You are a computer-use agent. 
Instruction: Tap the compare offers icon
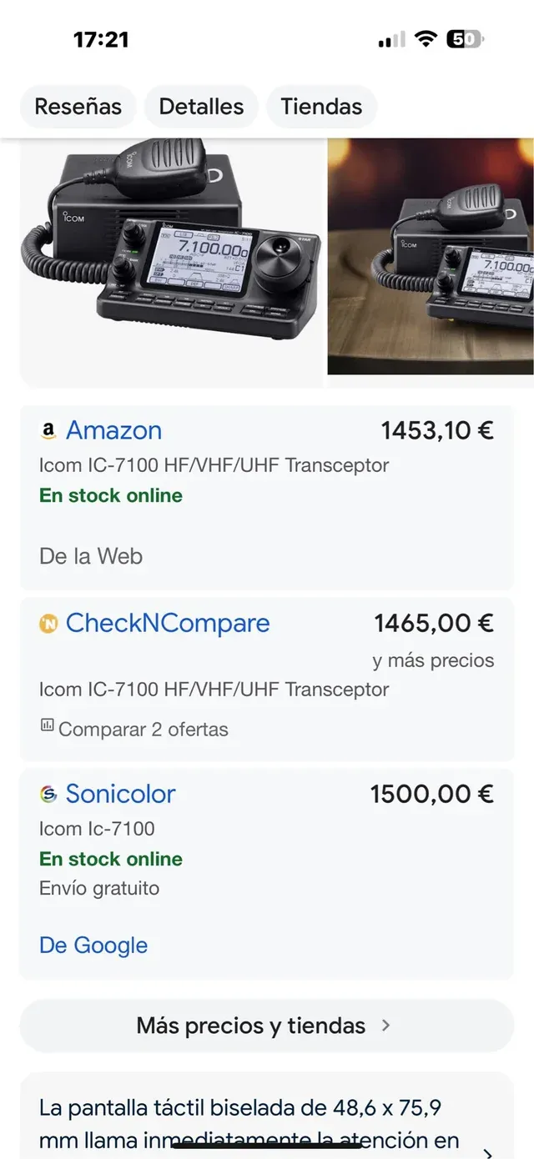coord(48,725)
